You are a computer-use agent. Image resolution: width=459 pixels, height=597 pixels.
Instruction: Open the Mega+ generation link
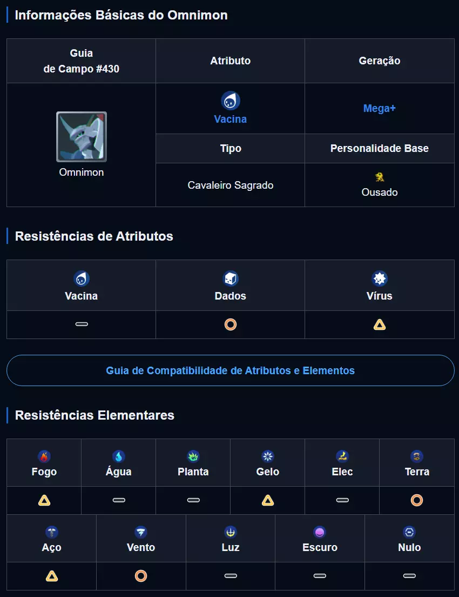pos(379,108)
